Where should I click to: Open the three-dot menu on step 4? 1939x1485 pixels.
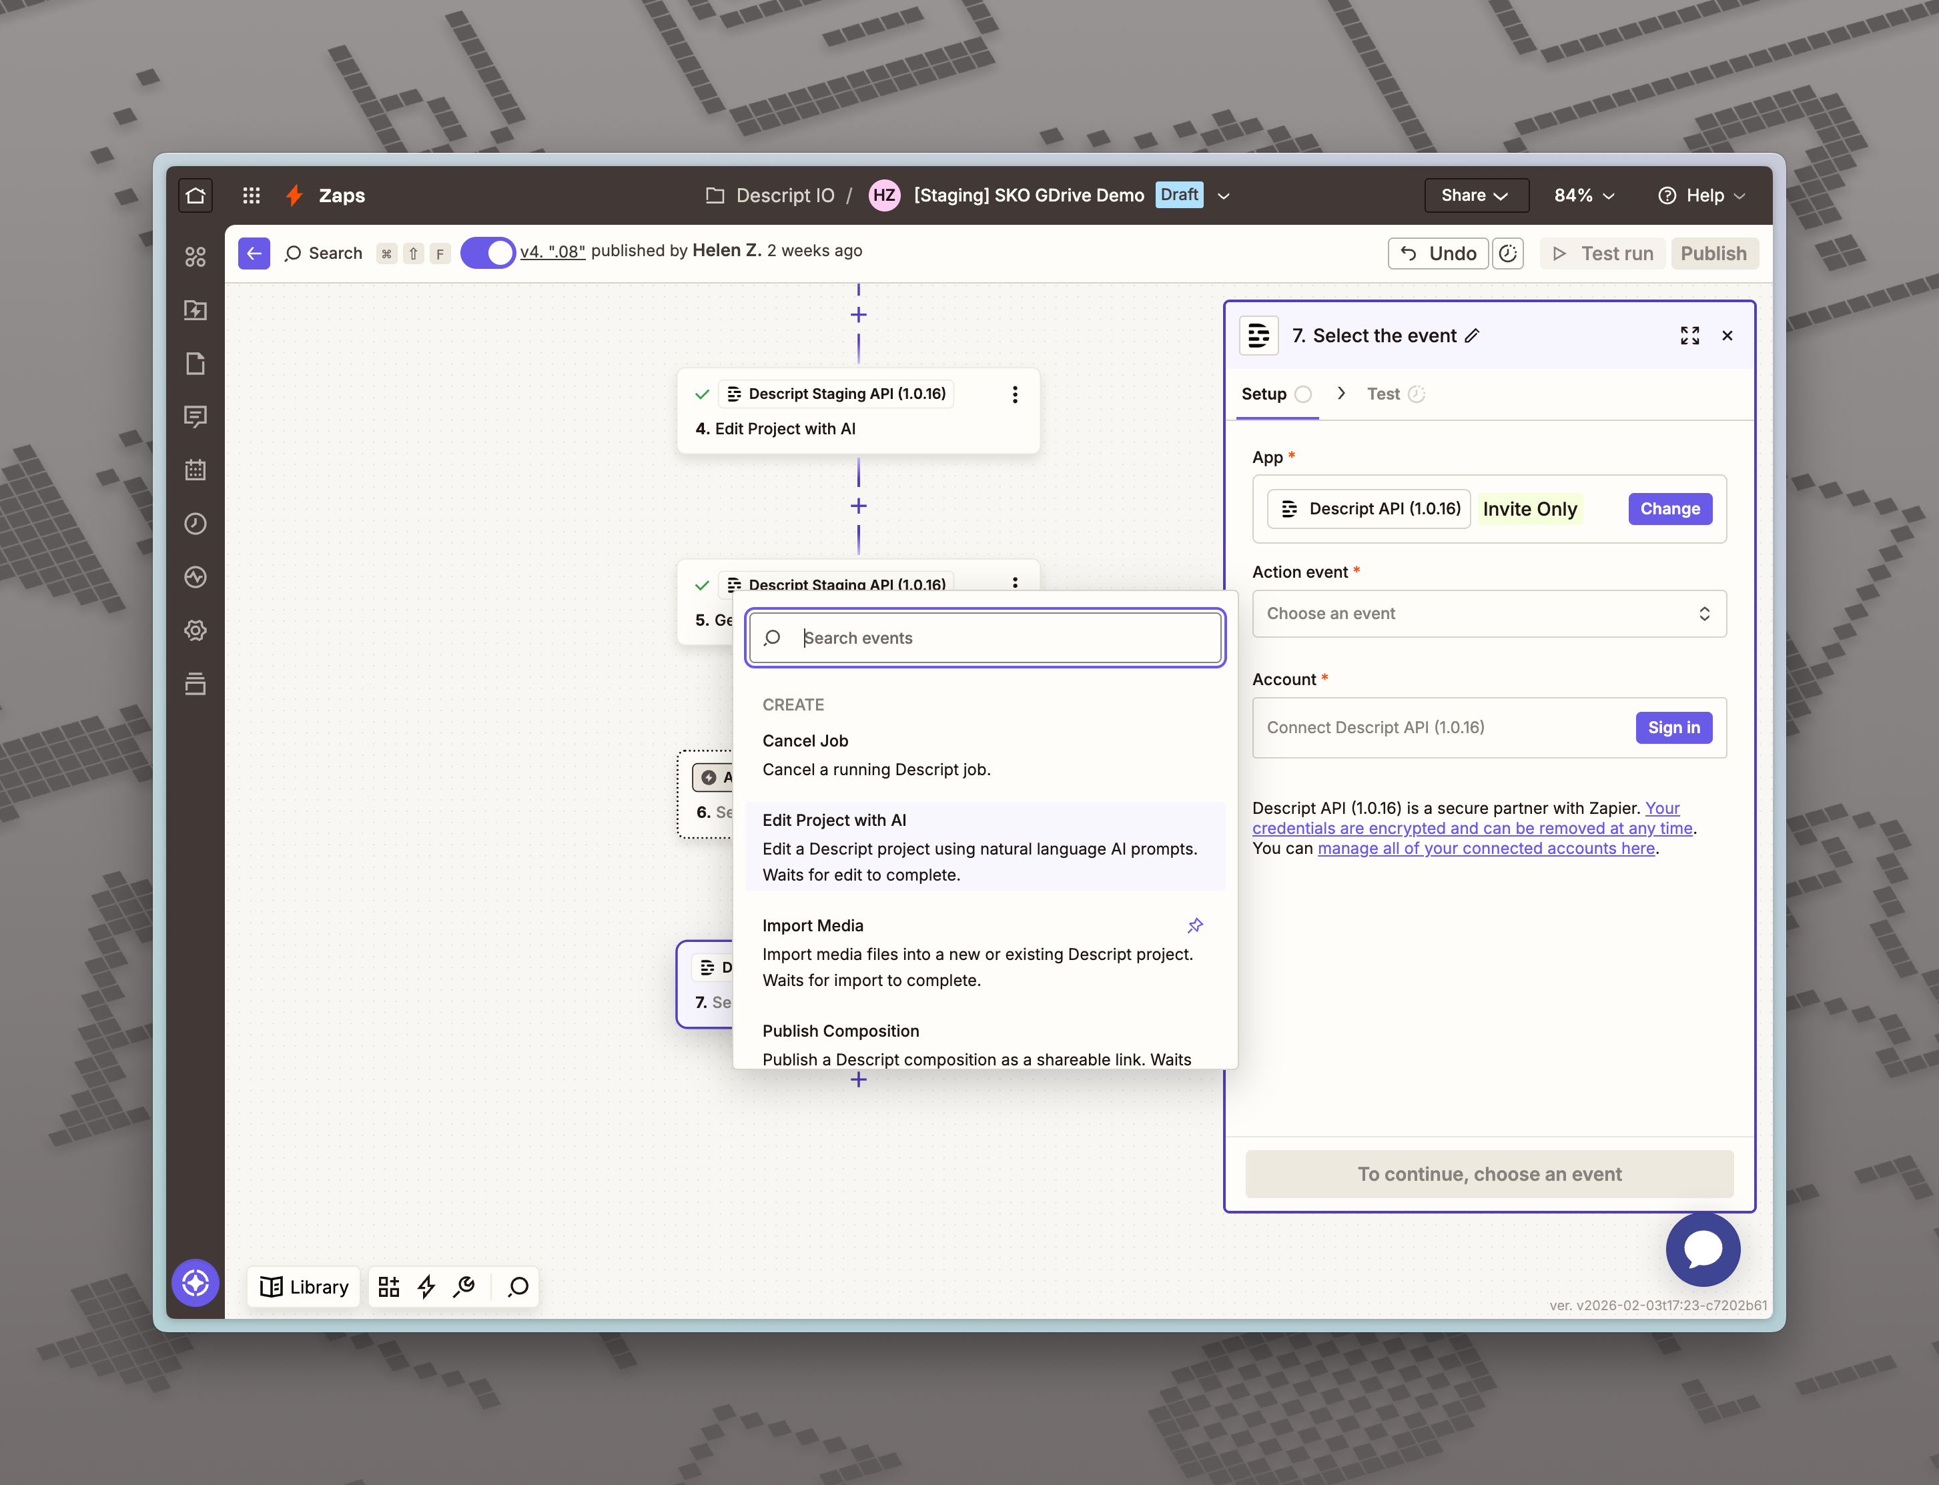click(x=1014, y=394)
